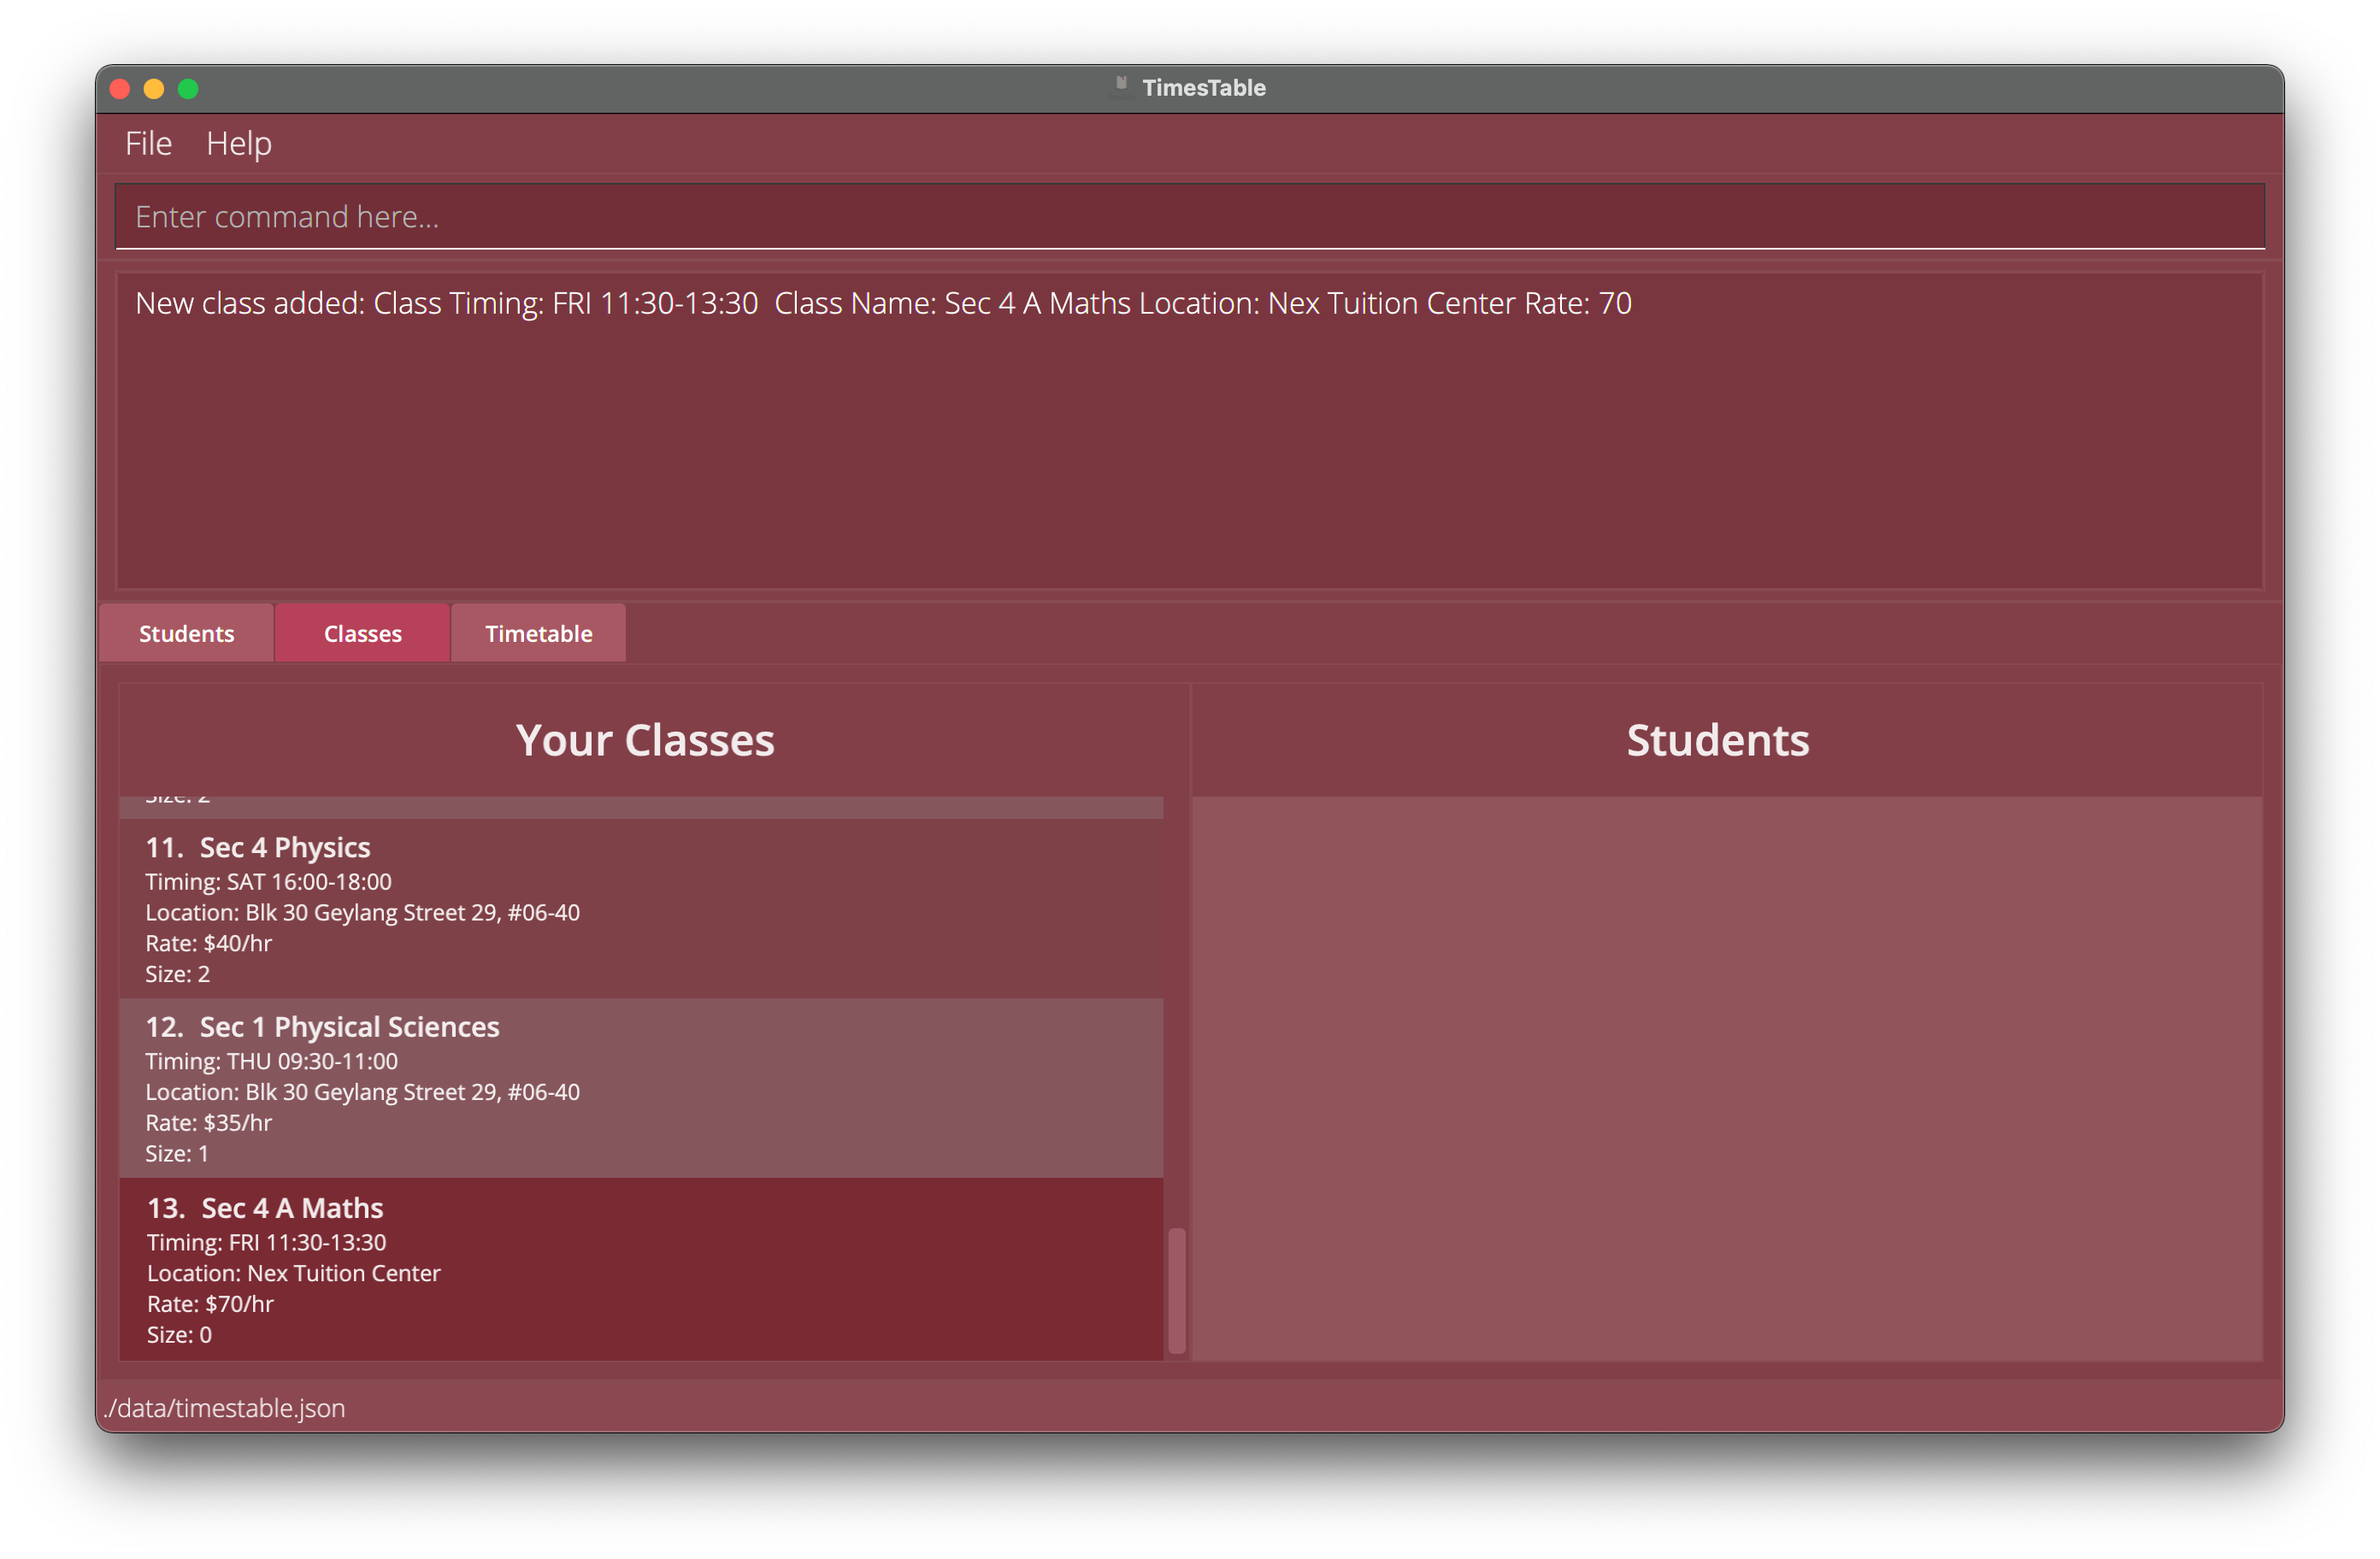
Task: Click Size: 0 in Sec 4 A Maths
Action: (x=179, y=1334)
